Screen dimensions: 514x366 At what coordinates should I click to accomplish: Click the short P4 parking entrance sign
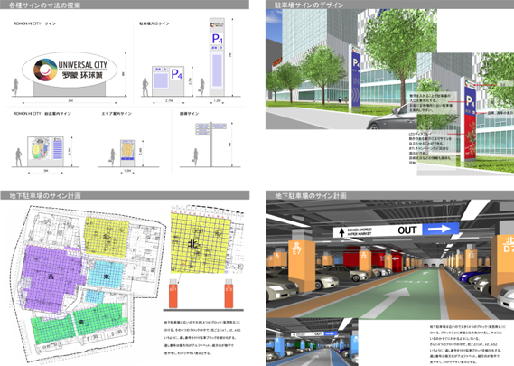(167, 81)
